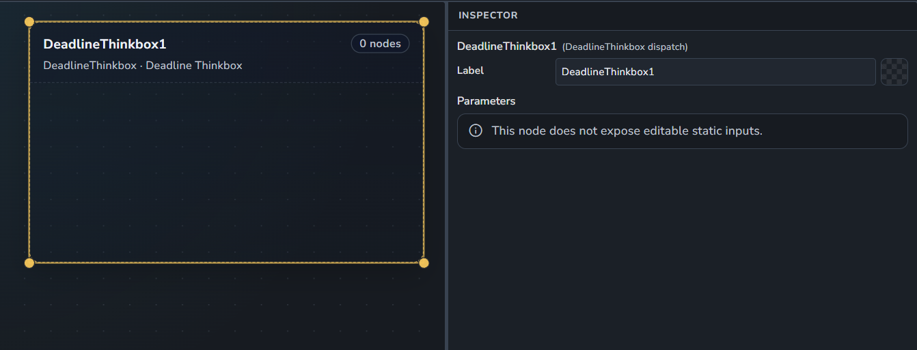This screenshot has width=917, height=350.
Task: Select the bottom-right yellow corner handle
Action: click(x=424, y=262)
